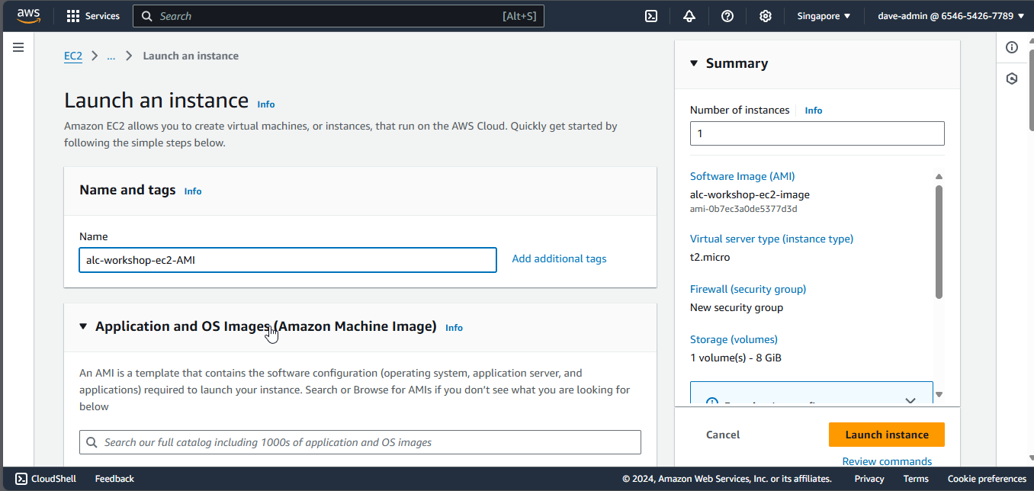Screen dimensions: 1034x491
Task: Click the EC2 breadcrumb link
Action: coord(73,56)
